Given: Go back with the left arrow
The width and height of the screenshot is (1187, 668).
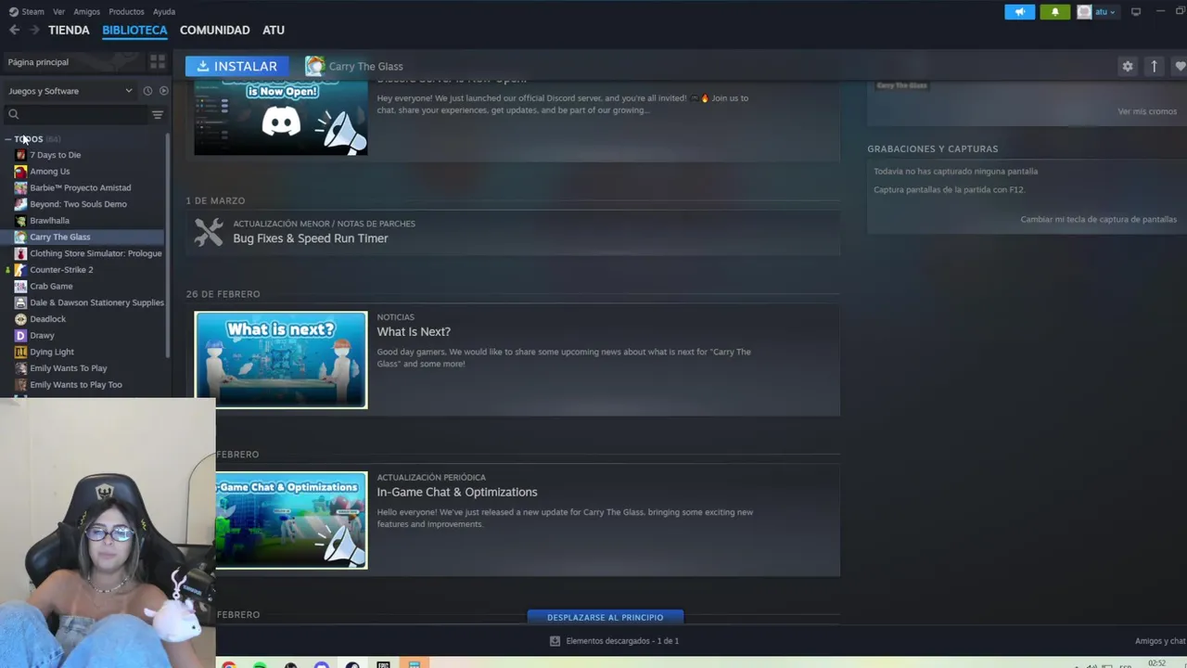Looking at the screenshot, I should coord(14,30).
